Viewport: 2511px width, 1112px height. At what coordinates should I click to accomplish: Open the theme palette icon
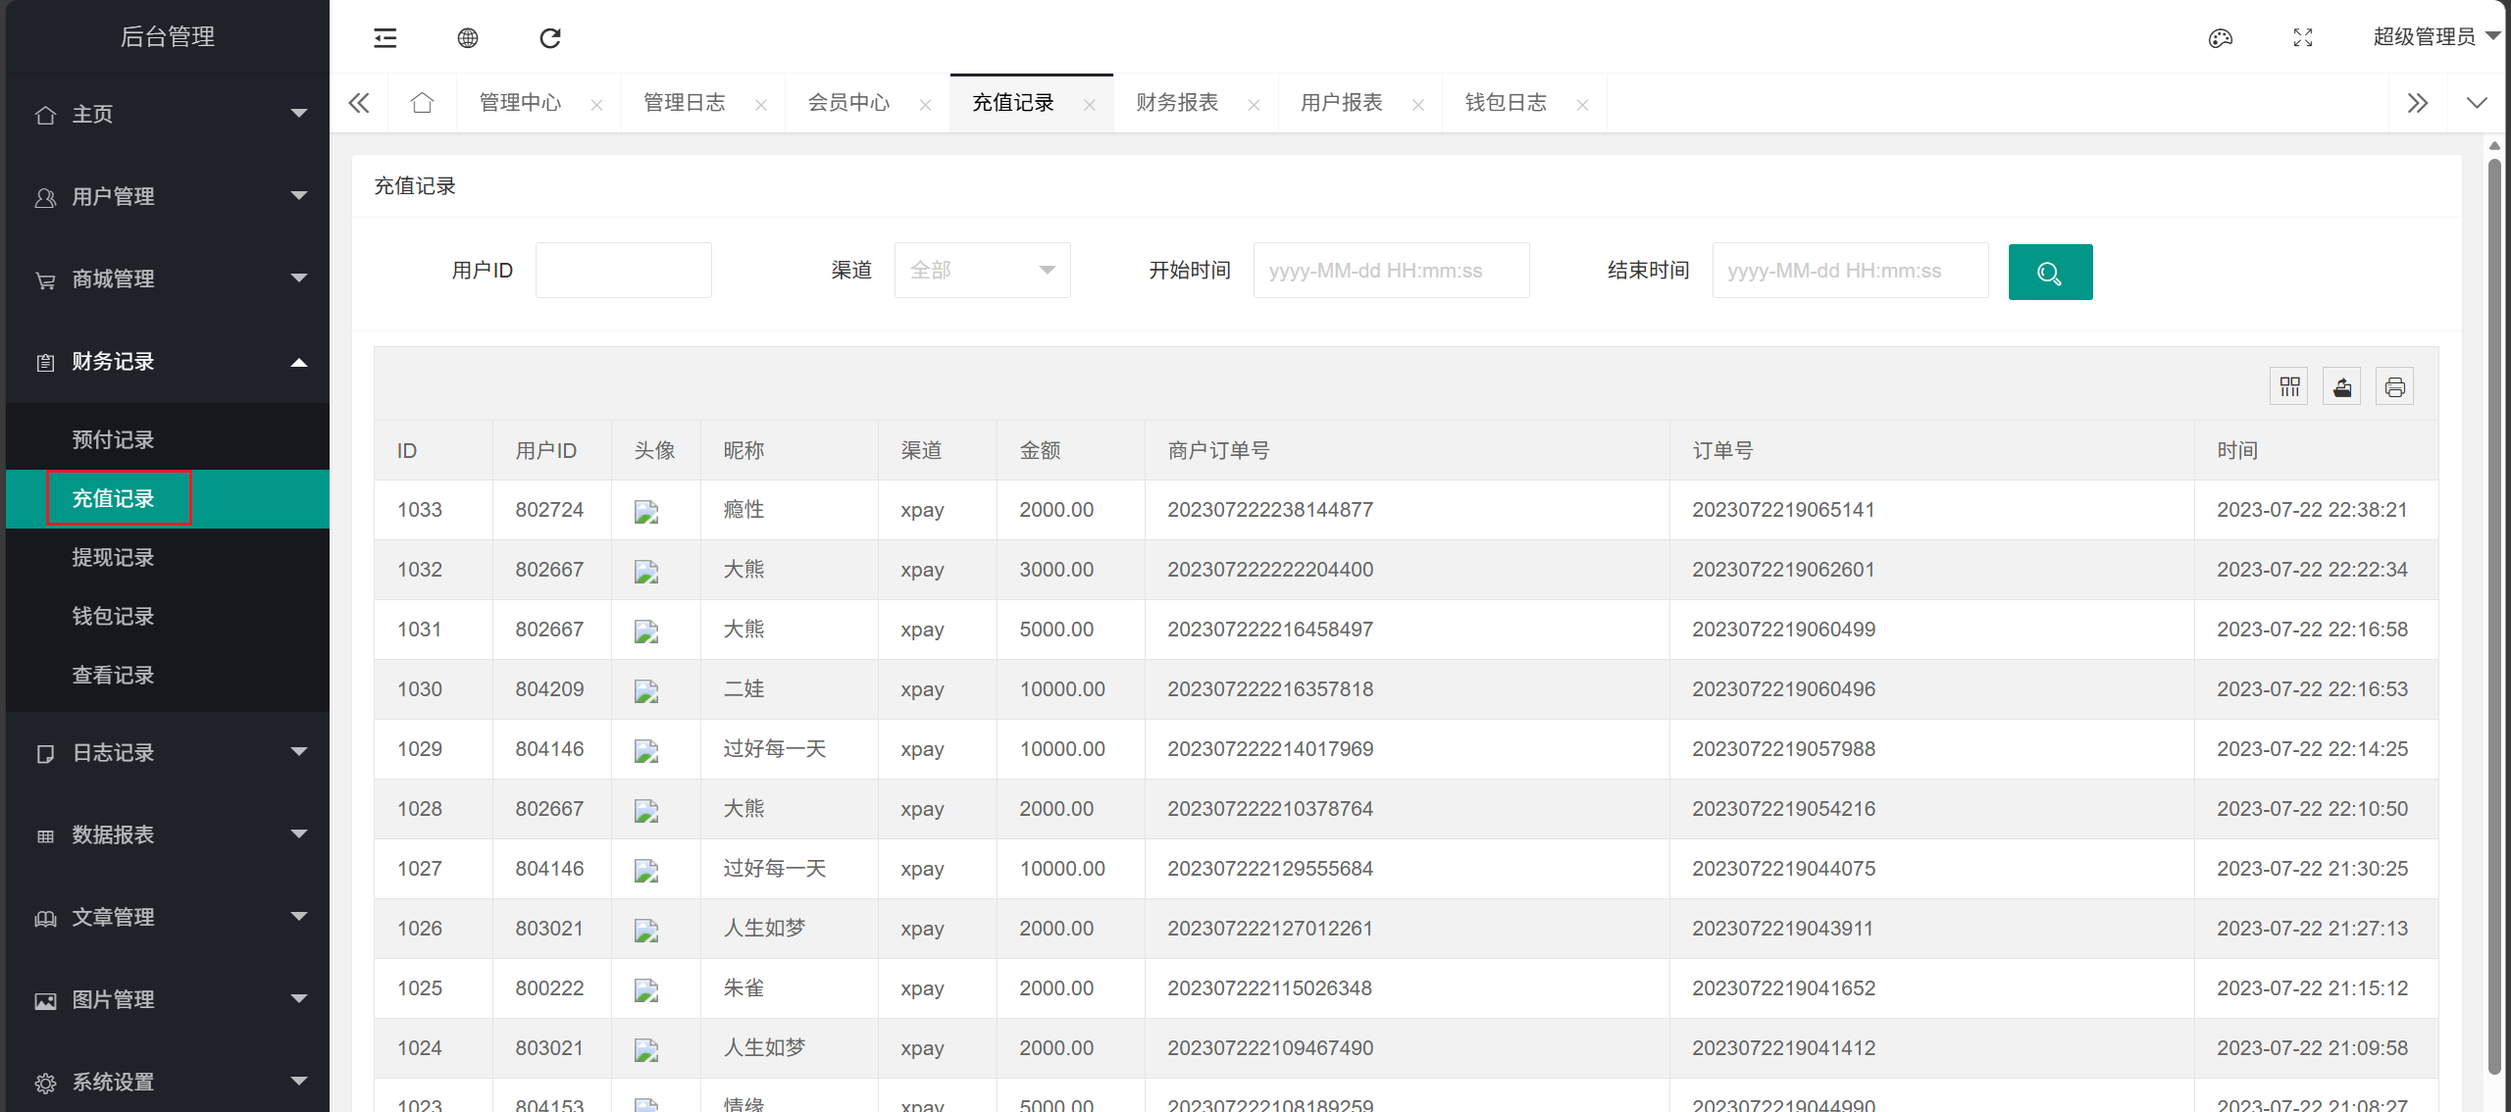[x=2221, y=38]
